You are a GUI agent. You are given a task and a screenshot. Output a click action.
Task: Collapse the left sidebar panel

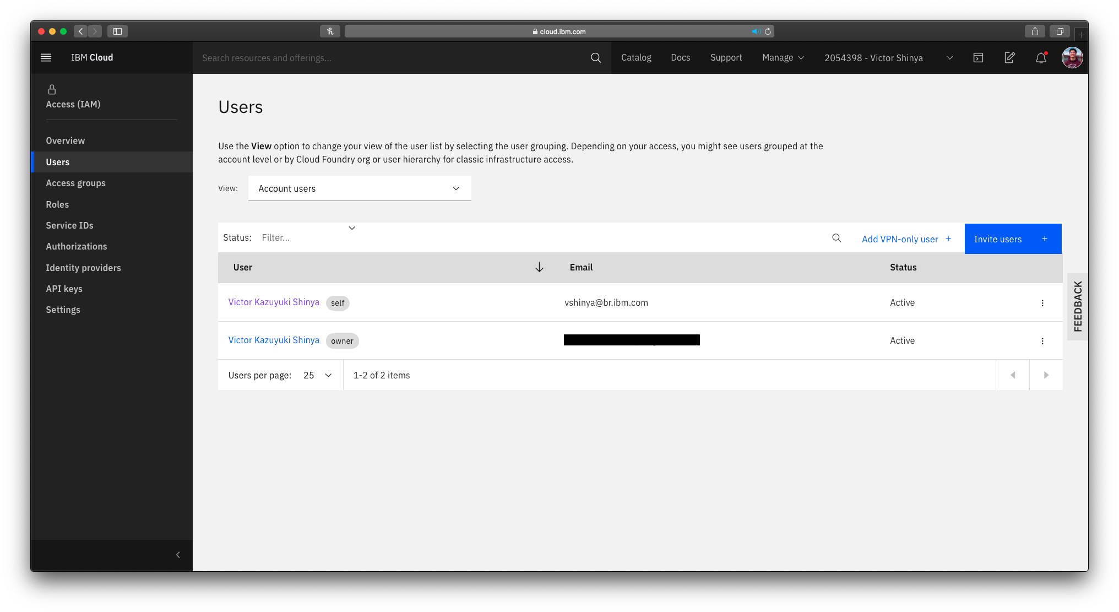(178, 555)
